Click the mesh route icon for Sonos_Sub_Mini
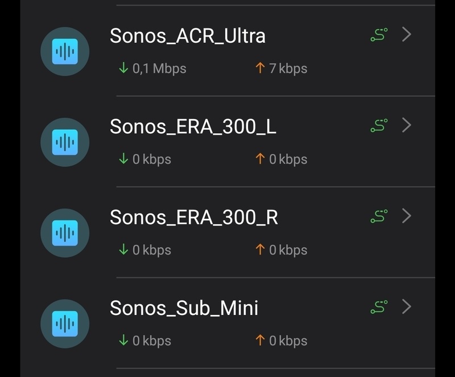 (379, 307)
